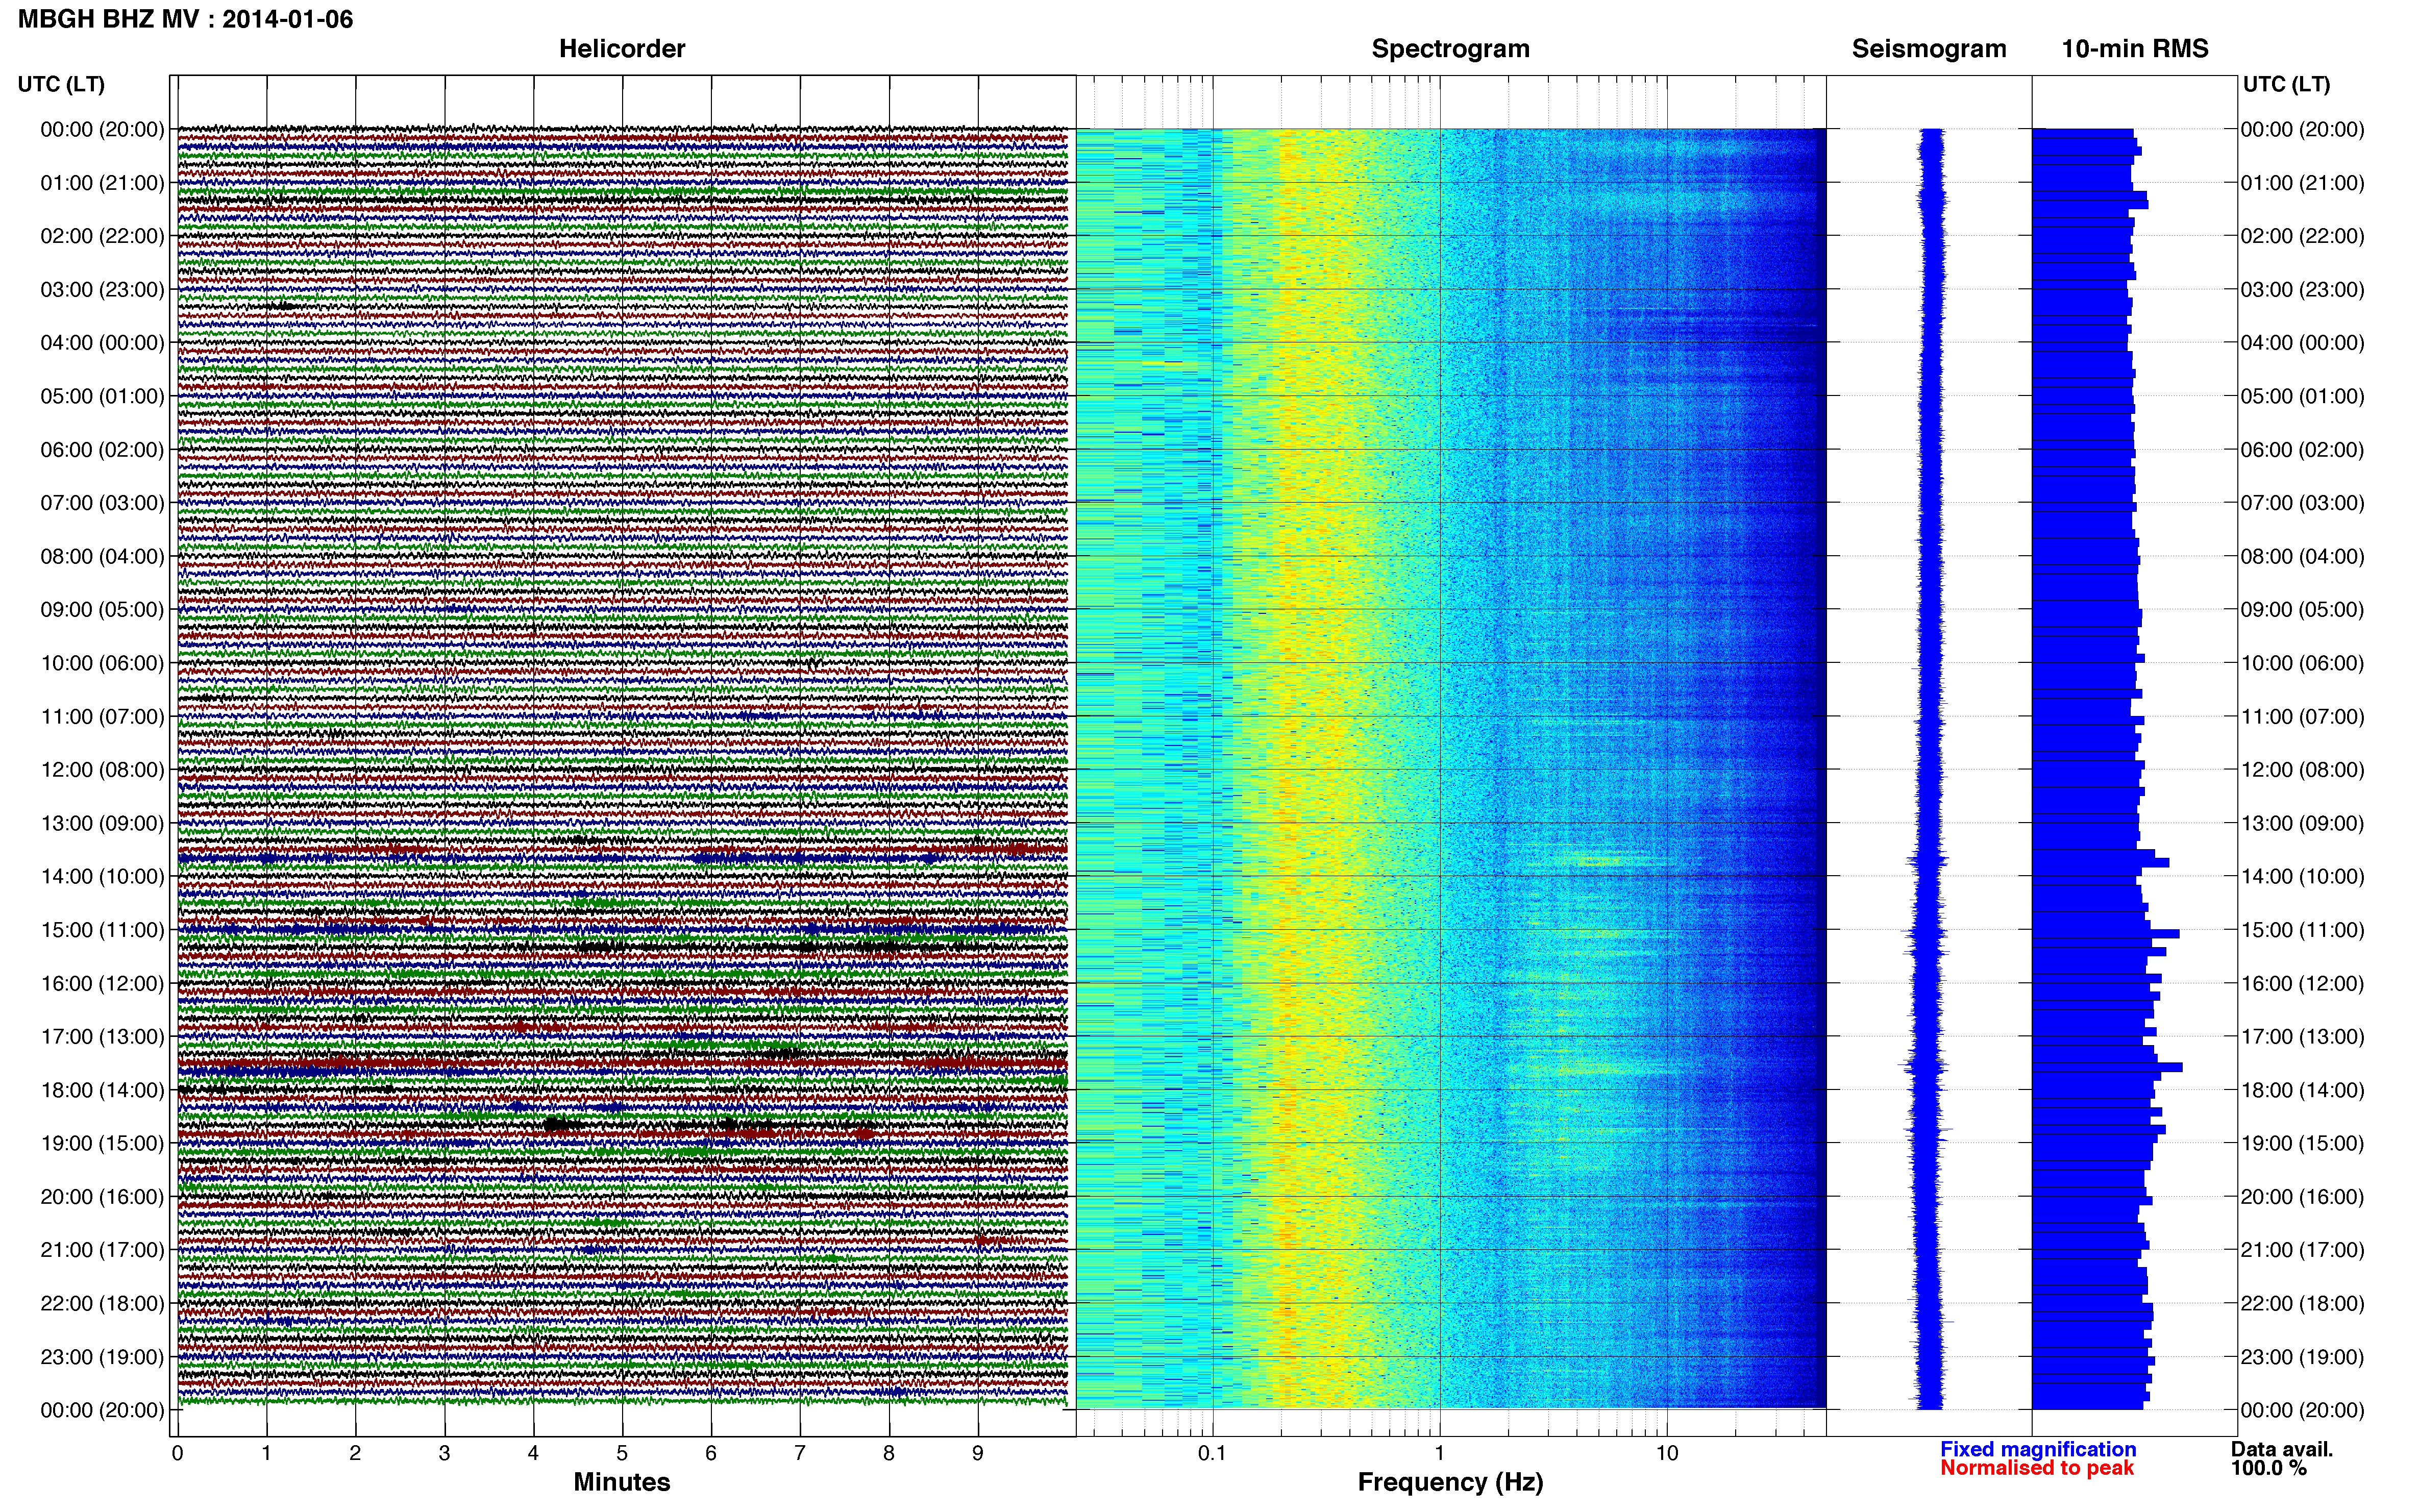
Task: Click the Seismogram panel heading
Action: 1929,49
